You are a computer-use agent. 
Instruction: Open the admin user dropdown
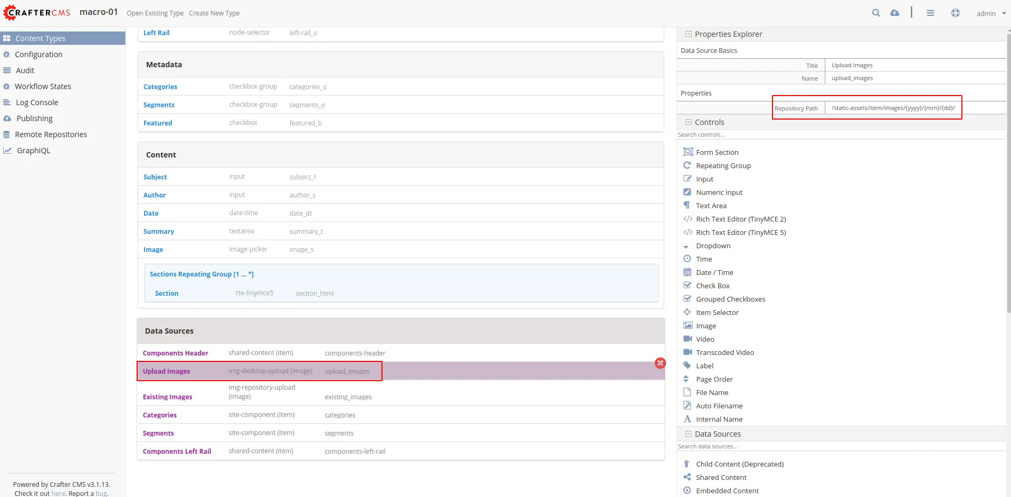point(991,13)
